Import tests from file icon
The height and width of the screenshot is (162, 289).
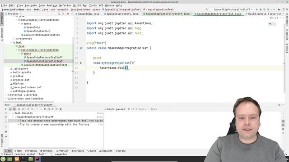[53, 109]
